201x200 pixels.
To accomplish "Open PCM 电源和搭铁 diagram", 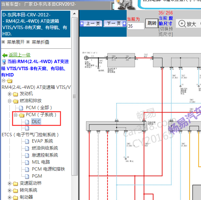I will 48,169.
